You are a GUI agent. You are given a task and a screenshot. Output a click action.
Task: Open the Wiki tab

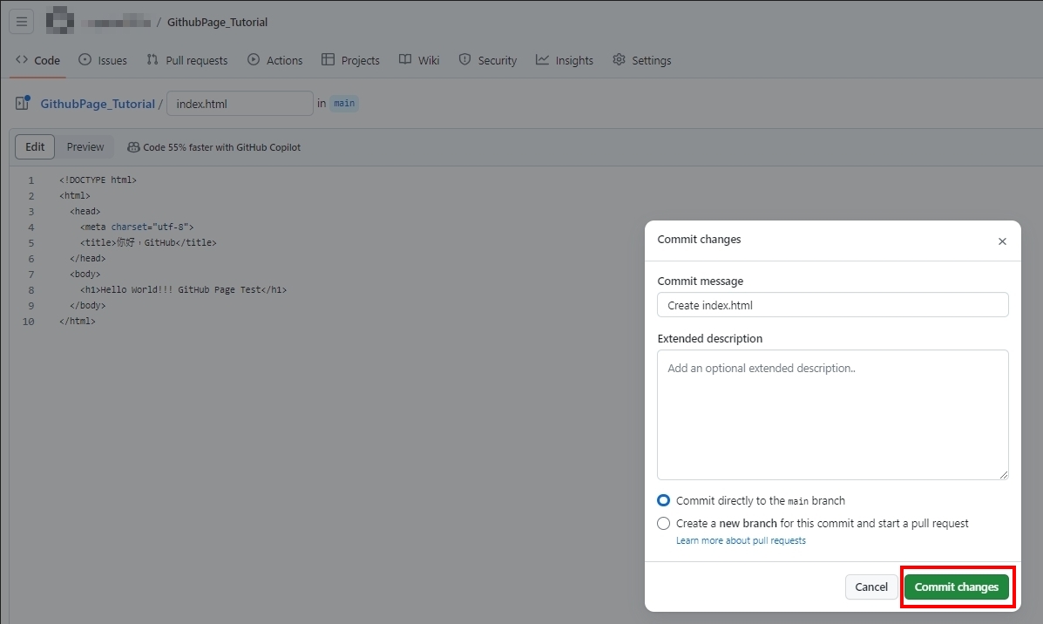pos(419,60)
